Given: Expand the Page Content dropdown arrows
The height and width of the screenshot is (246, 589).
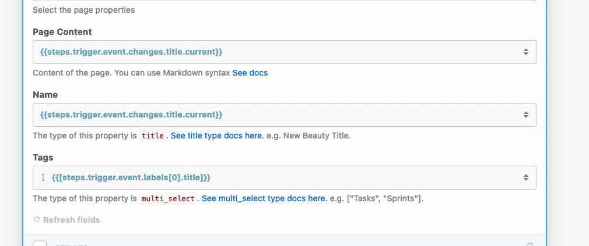Looking at the screenshot, I should pyautogui.click(x=525, y=52).
